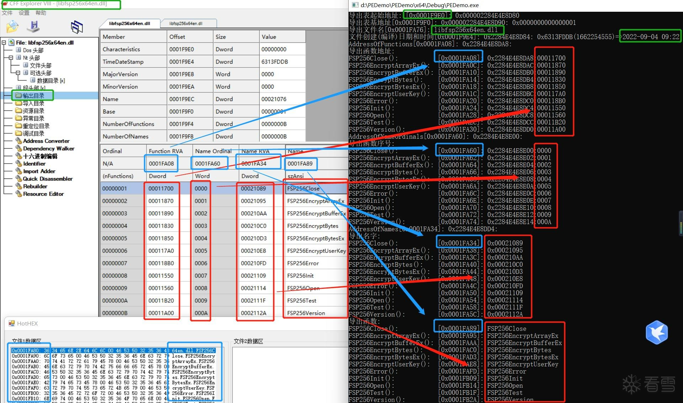Open the Quick Disassembler tool
The height and width of the screenshot is (403, 683).
[48, 179]
